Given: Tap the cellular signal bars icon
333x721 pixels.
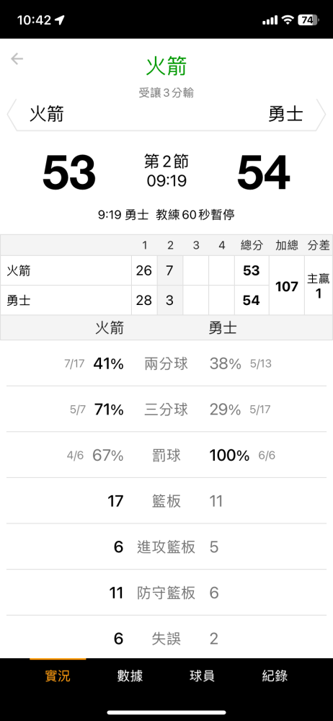Looking at the screenshot, I should point(270,20).
